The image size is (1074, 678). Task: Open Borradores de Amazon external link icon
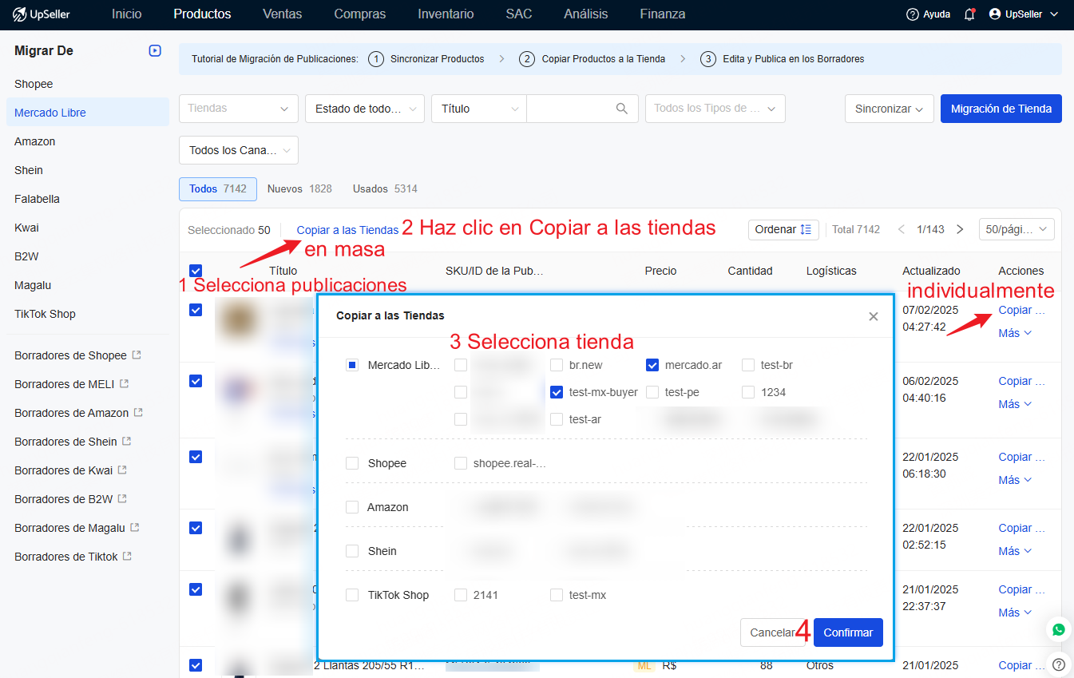[x=138, y=412]
